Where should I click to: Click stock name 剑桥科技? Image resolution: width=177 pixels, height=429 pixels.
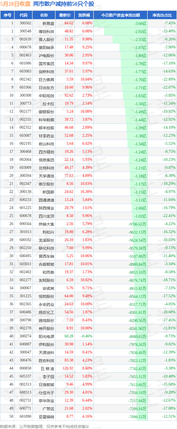(x=46, y=71)
